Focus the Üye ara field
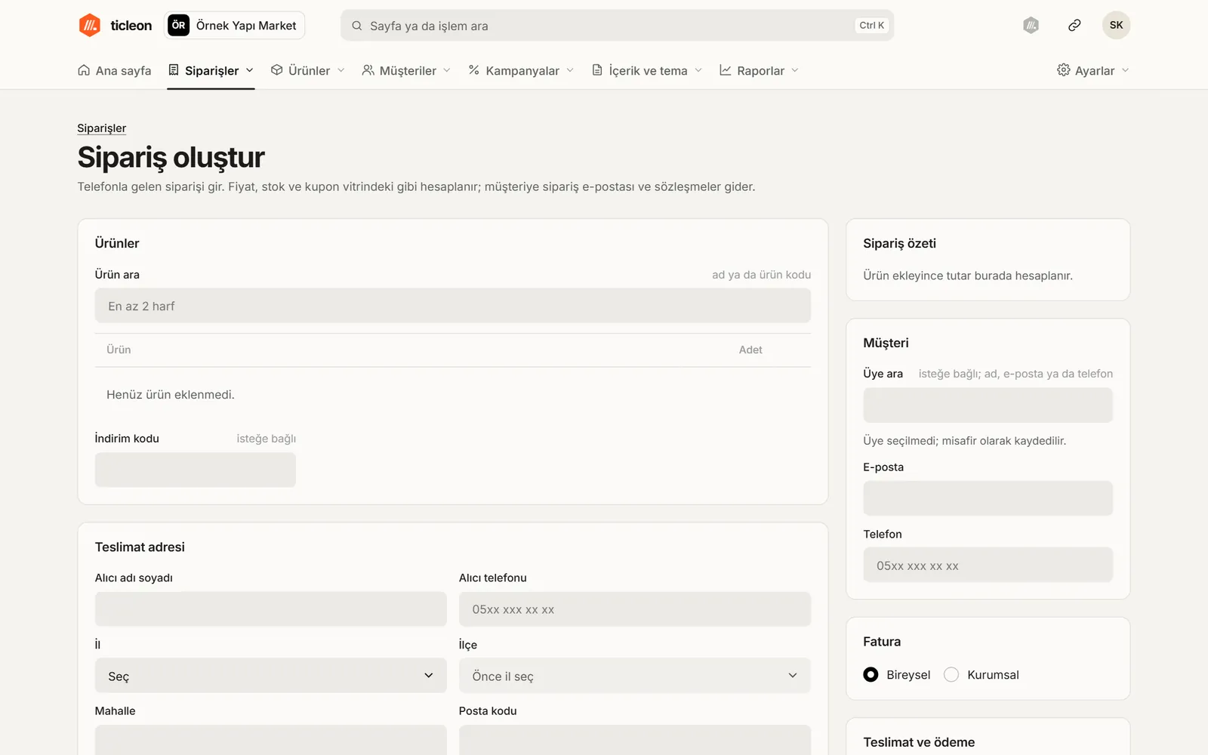 pyautogui.click(x=988, y=405)
